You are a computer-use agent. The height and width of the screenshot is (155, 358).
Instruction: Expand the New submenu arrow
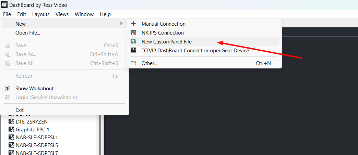point(121,24)
